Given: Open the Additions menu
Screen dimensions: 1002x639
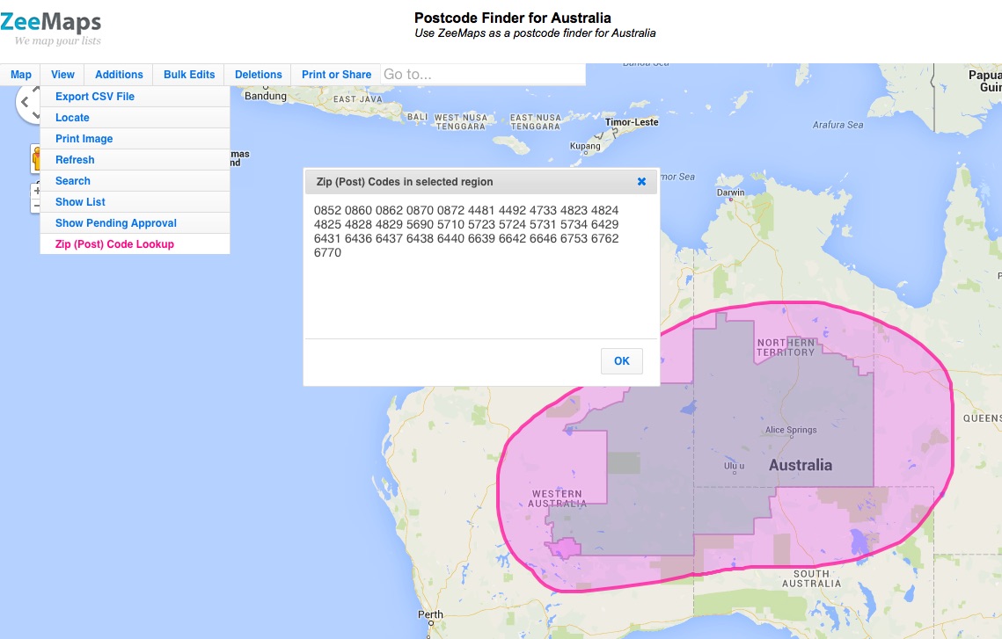Looking at the screenshot, I should click(118, 74).
